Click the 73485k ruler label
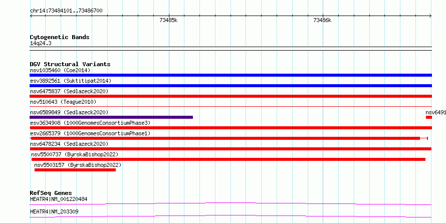Viewport: 446px width, 223px height. [169, 20]
